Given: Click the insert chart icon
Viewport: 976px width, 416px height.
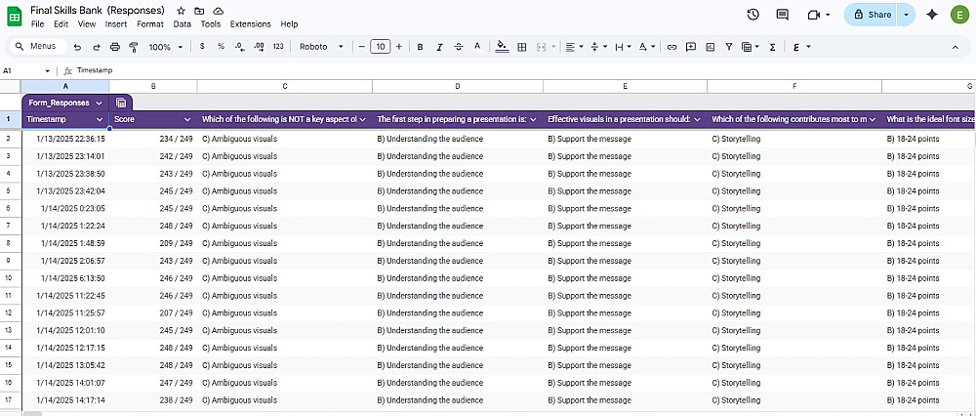Looking at the screenshot, I should (x=710, y=47).
